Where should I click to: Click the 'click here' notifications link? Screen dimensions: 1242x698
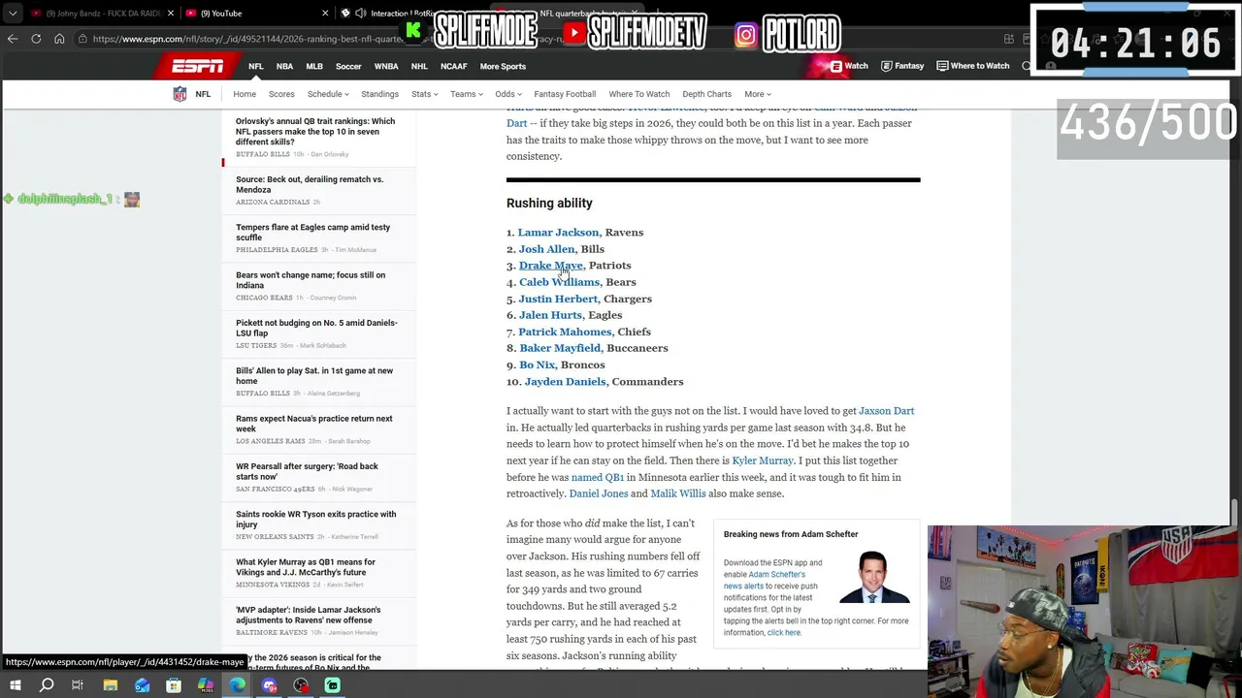click(784, 633)
